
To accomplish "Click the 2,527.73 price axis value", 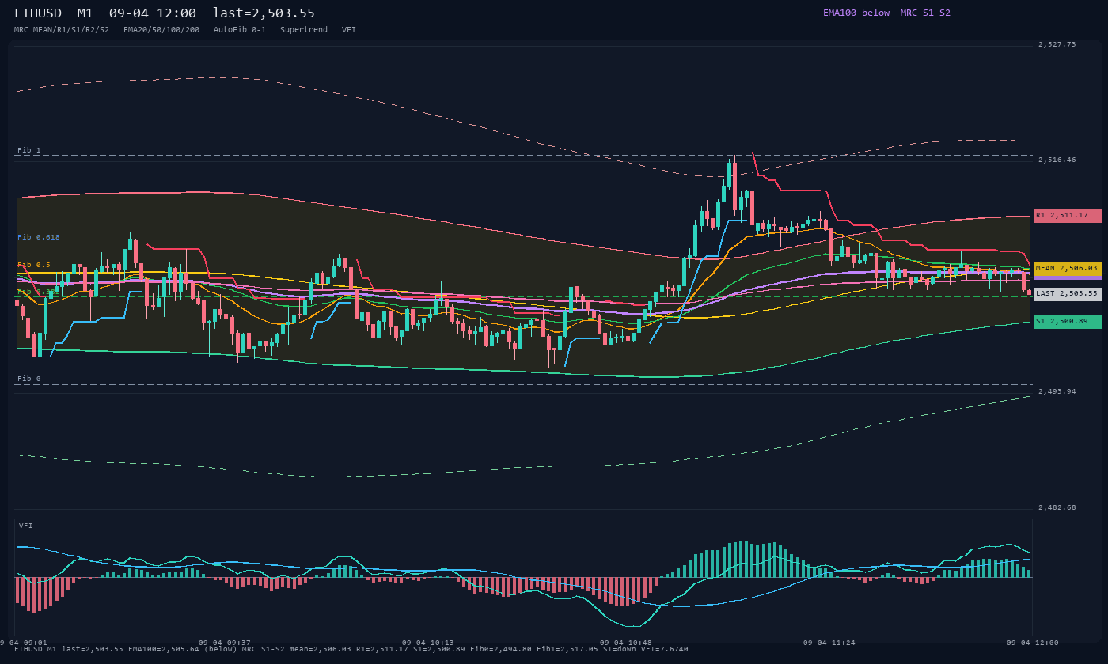I will 1057,44.
